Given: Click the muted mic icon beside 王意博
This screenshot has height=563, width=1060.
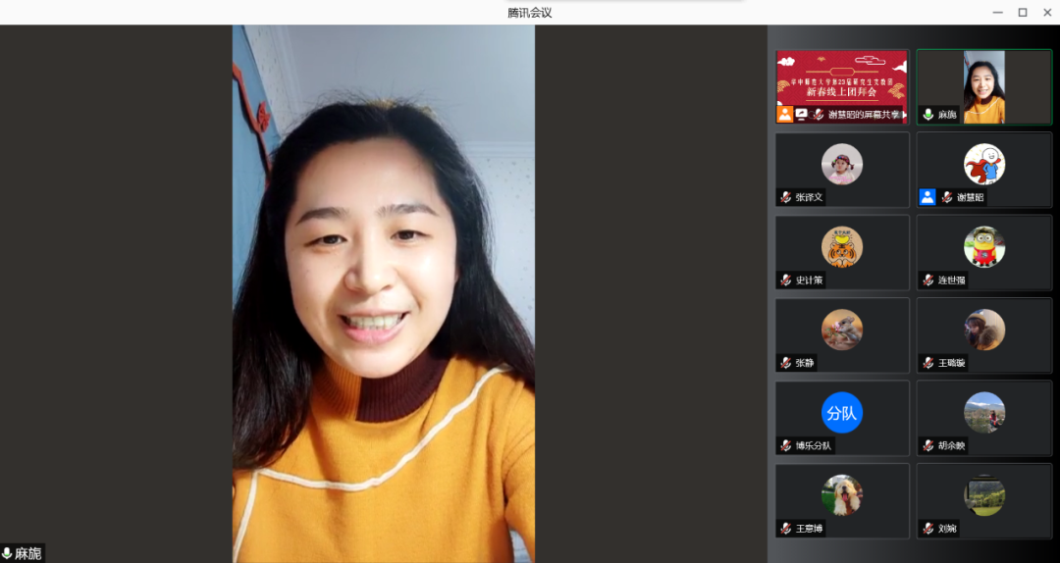Looking at the screenshot, I should click(x=785, y=529).
